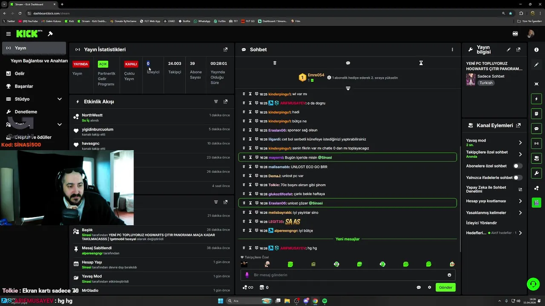Toggle Abonelere özel sohbet switch

(518, 166)
